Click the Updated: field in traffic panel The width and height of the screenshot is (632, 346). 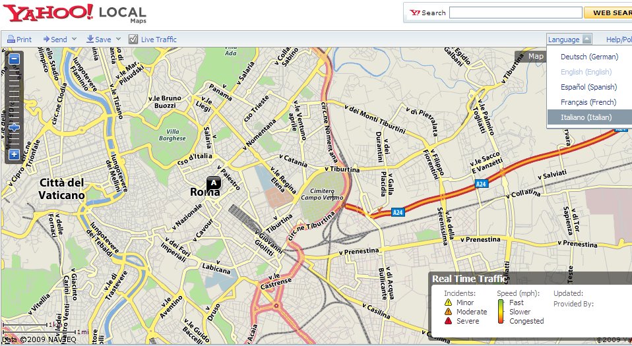point(568,293)
